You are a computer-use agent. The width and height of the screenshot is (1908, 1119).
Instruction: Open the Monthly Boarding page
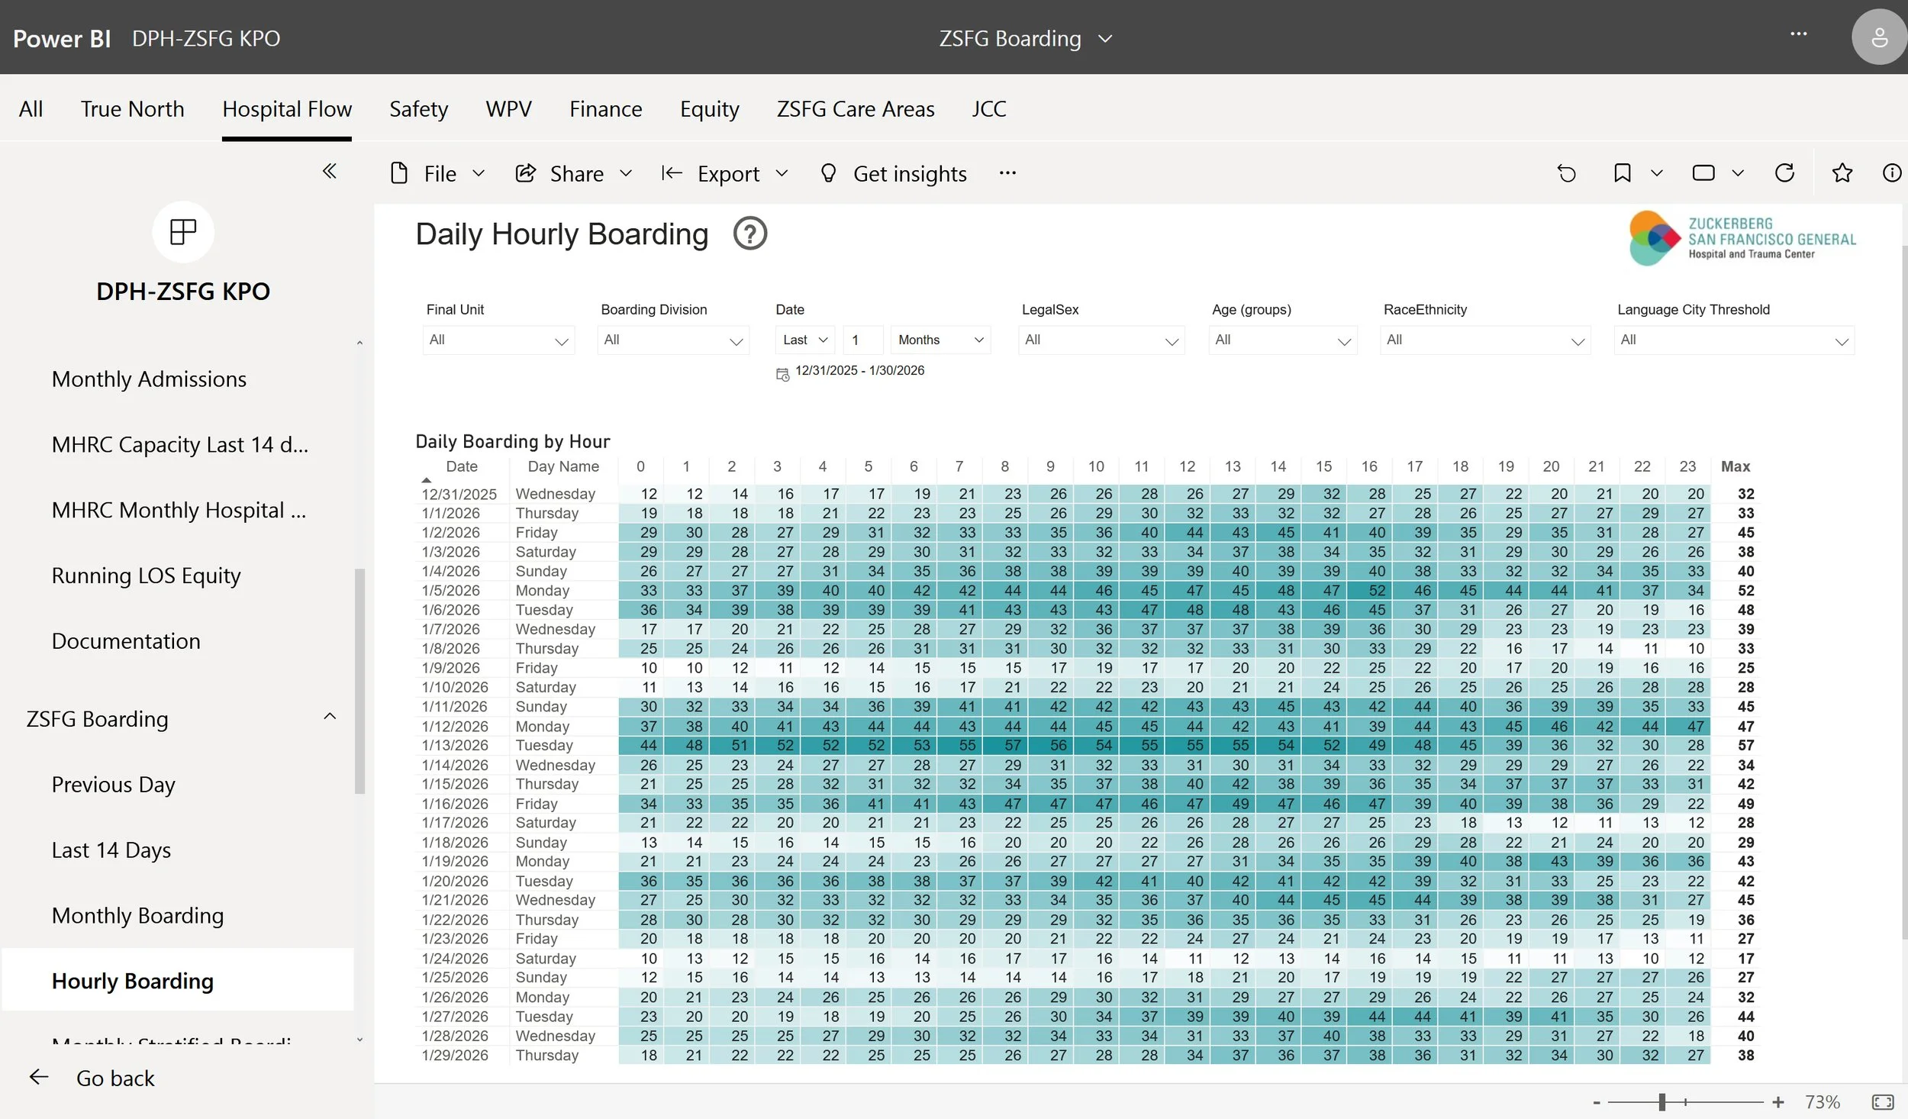137,915
